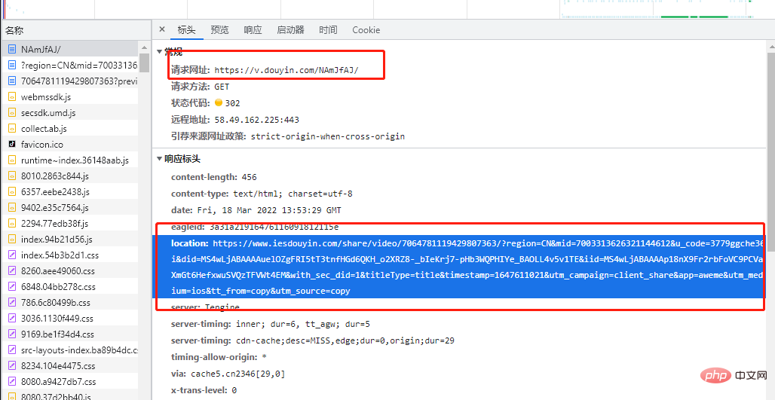The width and height of the screenshot is (775, 400).
Task: Click script icon next to collect.ab.js
Action: coord(12,128)
